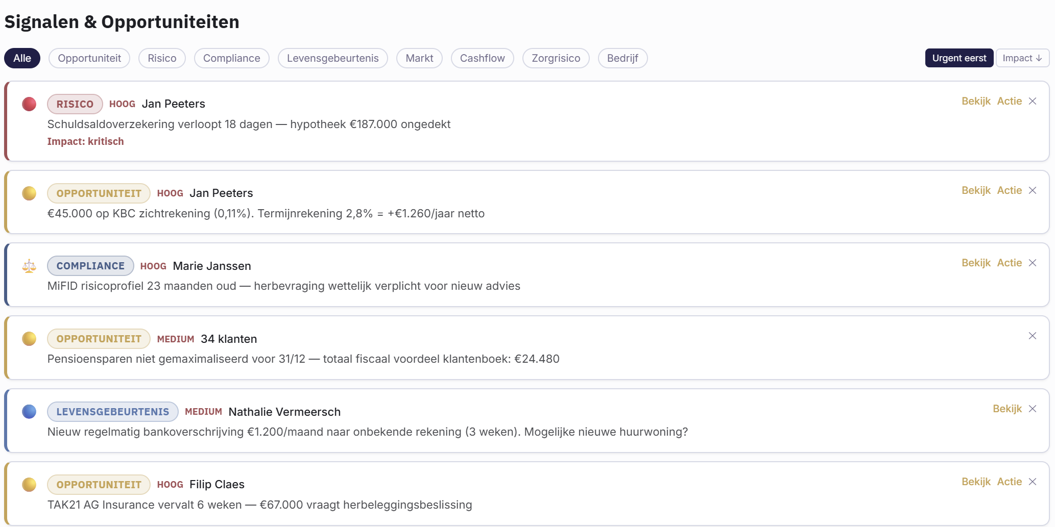Toggle the Risico filter
This screenshot has height=527, width=1055.
pyautogui.click(x=162, y=58)
